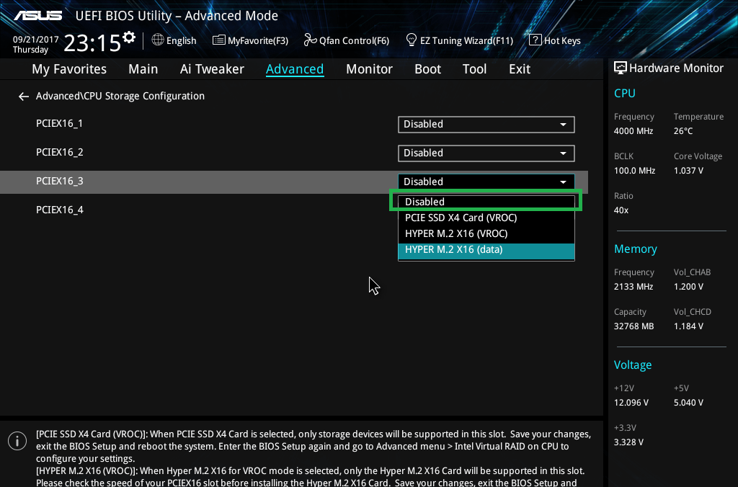Click the 1.184 V Vol_CHCD value
This screenshot has width=738, height=487.
click(688, 326)
